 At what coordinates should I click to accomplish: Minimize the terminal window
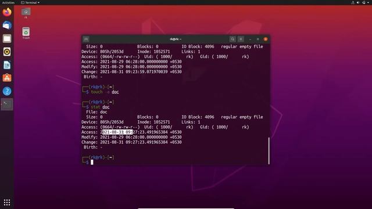coord(250,39)
